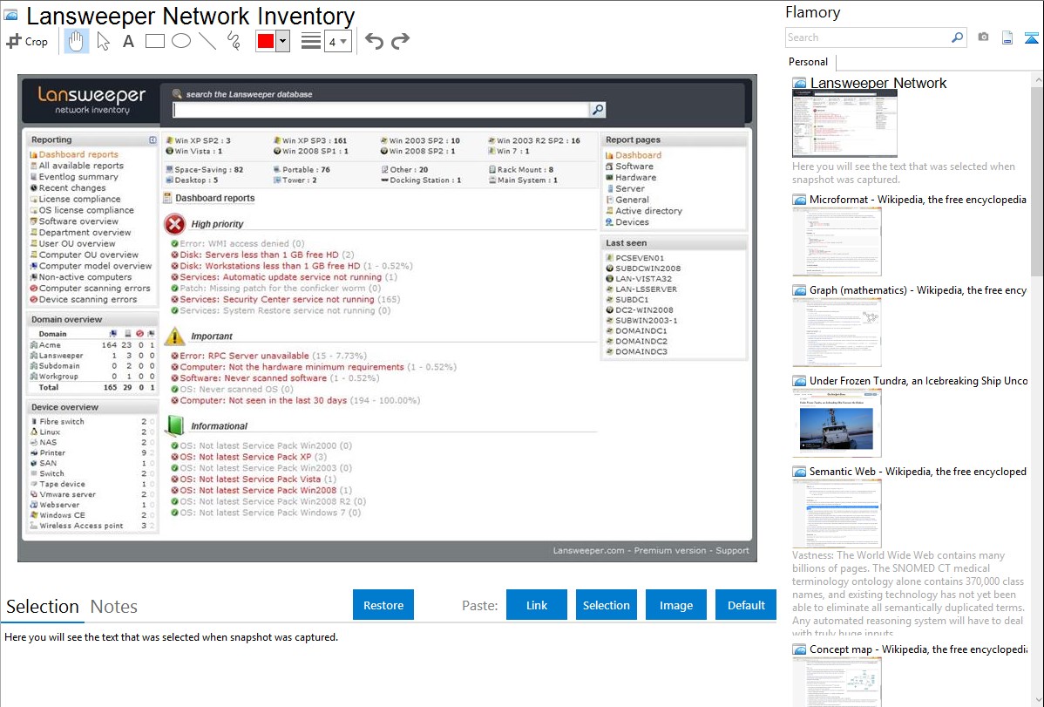Open the Graph (mathematics) snapshot thumbnail
This screenshot has height=707, width=1044.
(837, 332)
